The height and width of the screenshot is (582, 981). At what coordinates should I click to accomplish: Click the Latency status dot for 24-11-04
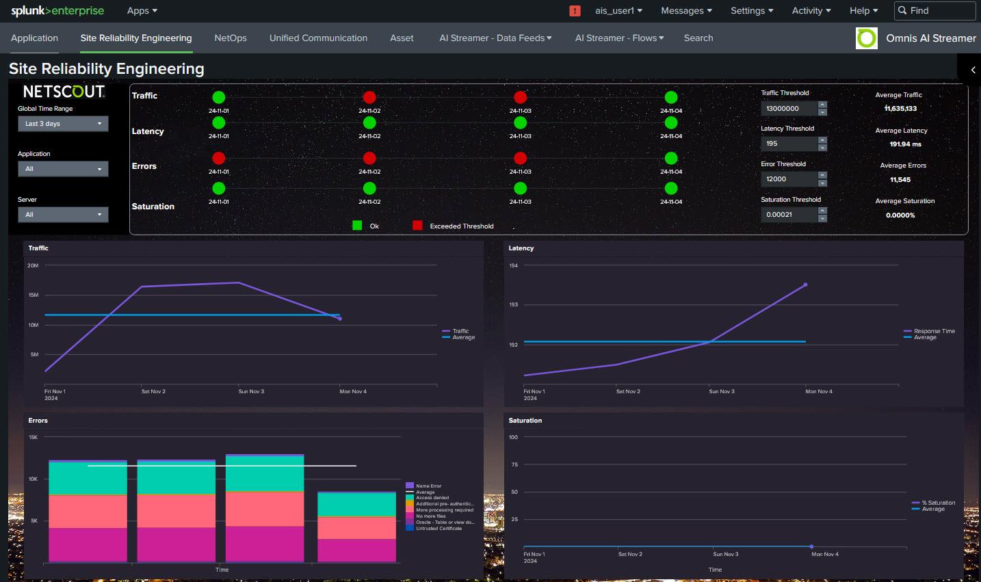click(x=671, y=123)
